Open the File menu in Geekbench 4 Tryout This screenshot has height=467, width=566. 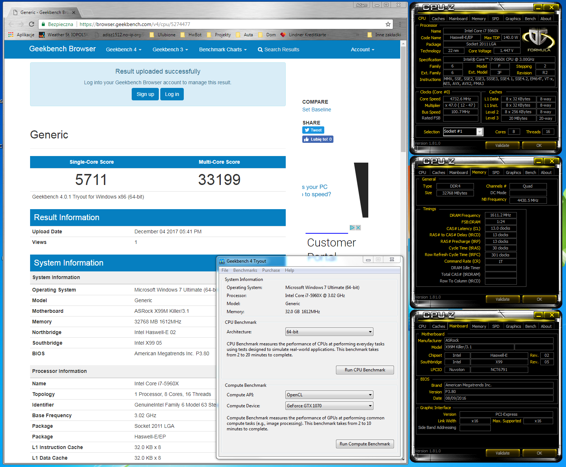(225, 270)
